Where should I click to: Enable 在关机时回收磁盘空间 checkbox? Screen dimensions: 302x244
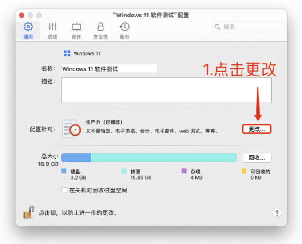64,190
